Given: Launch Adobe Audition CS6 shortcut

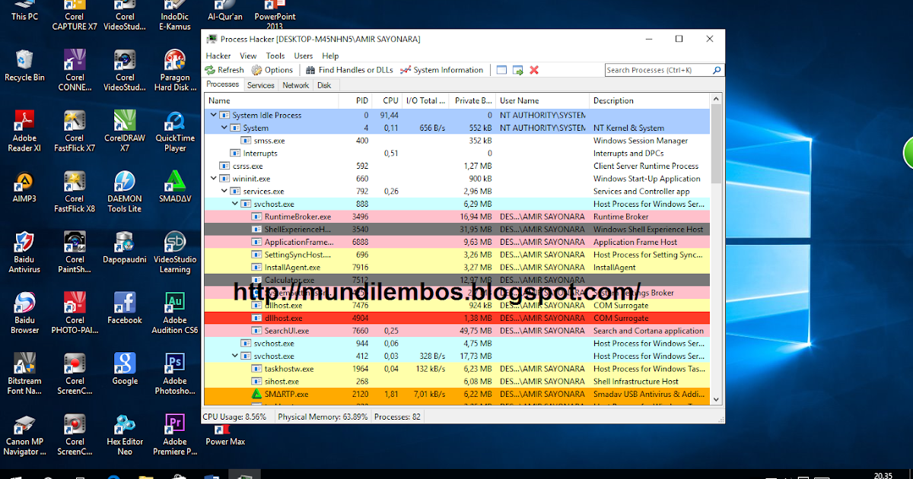Looking at the screenshot, I should tap(175, 313).
